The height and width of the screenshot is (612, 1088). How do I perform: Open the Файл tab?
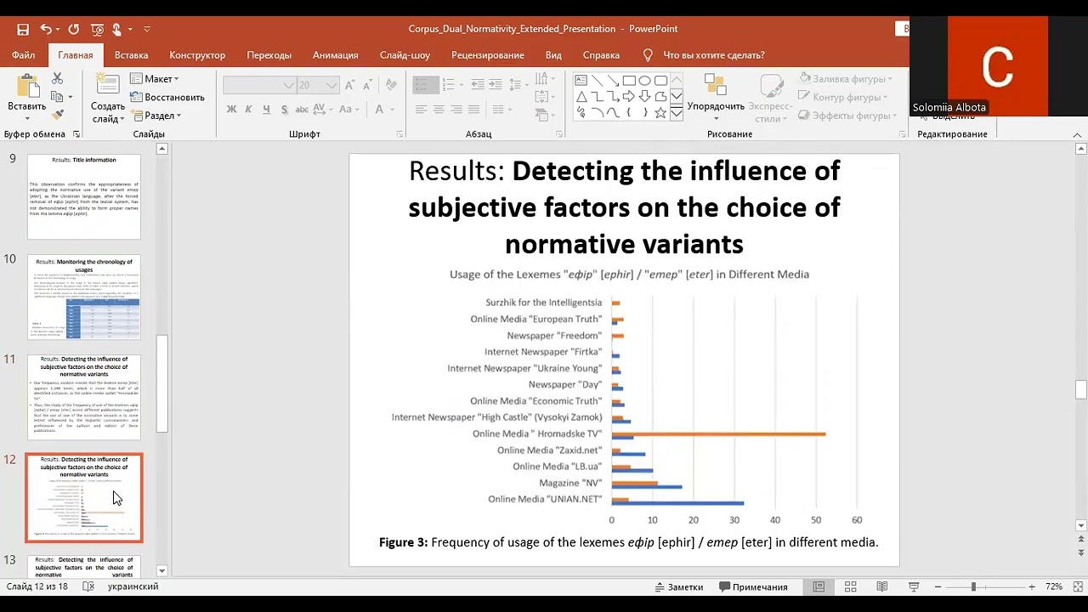pos(24,54)
